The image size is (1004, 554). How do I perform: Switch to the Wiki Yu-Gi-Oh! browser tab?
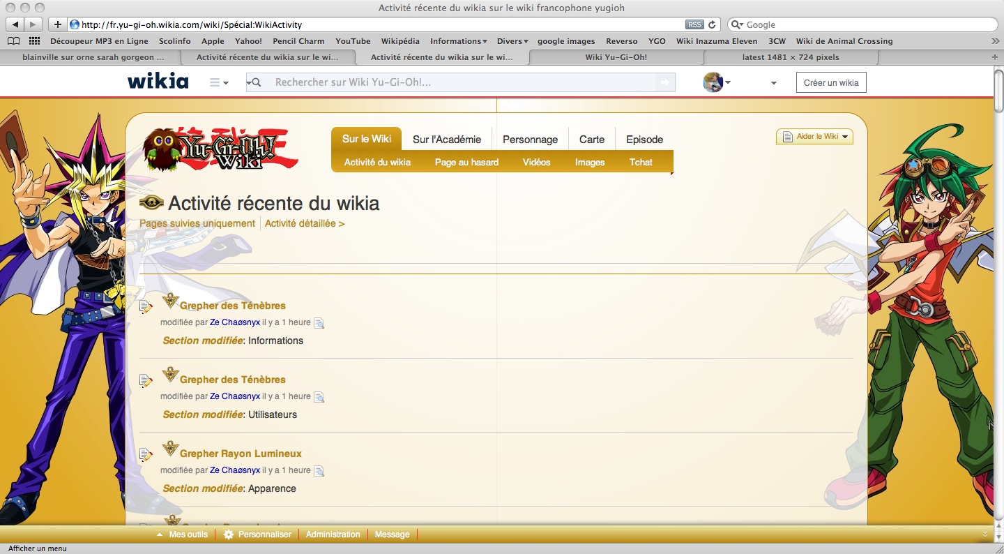click(616, 57)
